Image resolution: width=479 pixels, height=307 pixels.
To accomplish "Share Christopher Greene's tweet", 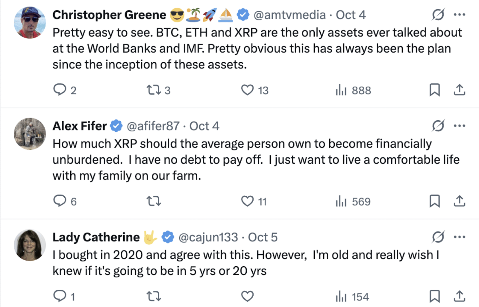I will (x=459, y=90).
